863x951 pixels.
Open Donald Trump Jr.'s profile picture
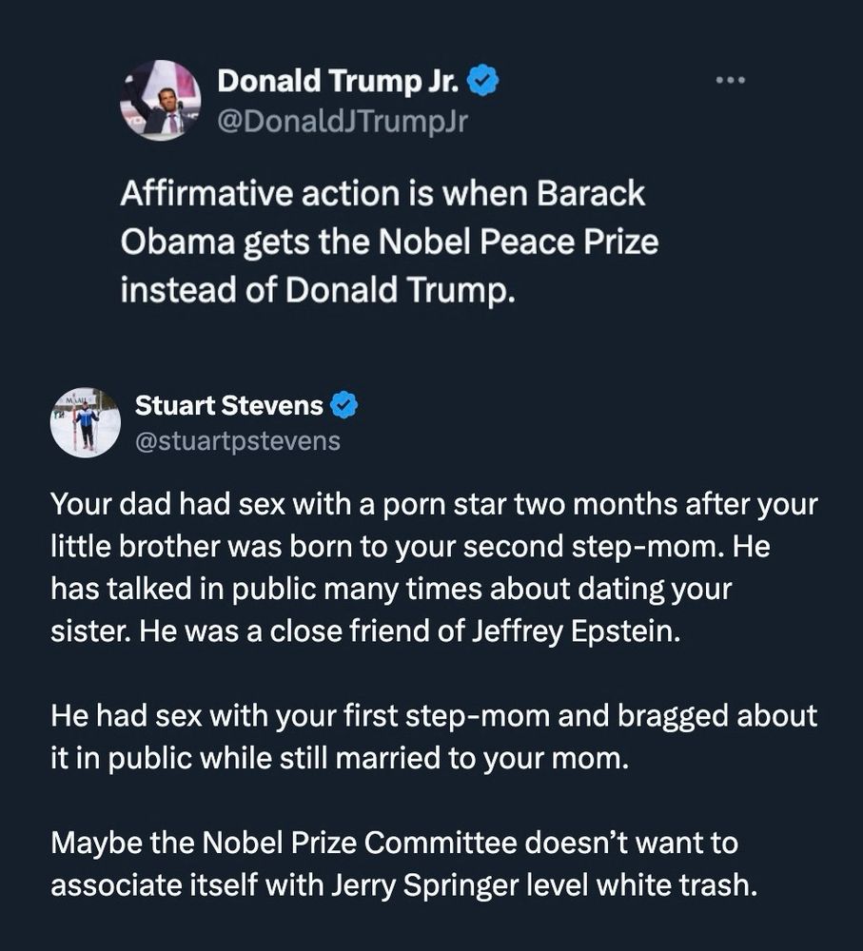click(x=161, y=101)
